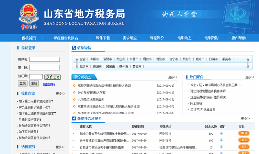259x154 pixels.
Task: Select 烟台市 in the info navigation
Action: pyautogui.click(x=147, y=59)
